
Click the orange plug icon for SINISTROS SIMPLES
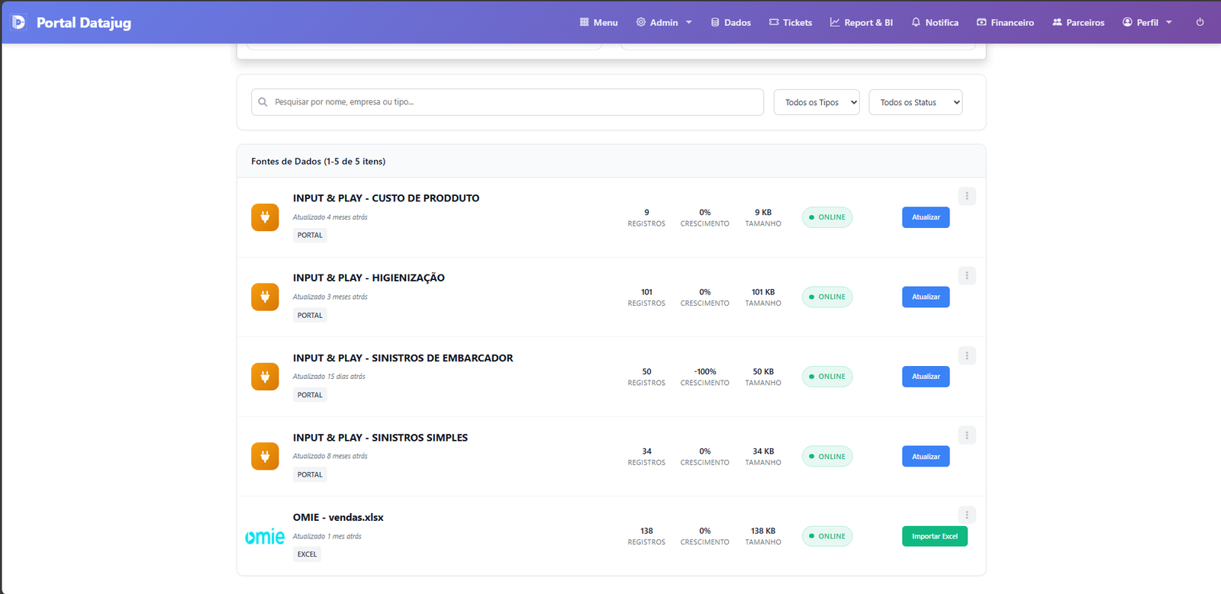[265, 457]
